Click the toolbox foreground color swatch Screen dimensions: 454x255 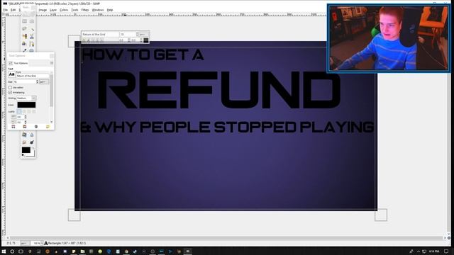tap(26, 150)
